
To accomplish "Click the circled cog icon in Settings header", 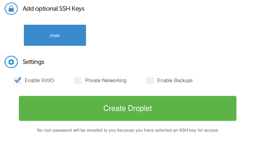I will (11, 62).
